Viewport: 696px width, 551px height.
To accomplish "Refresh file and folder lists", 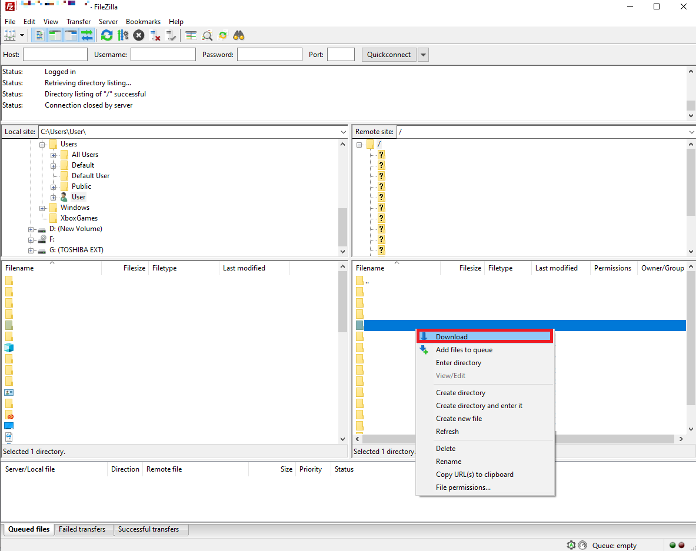I will click(106, 35).
